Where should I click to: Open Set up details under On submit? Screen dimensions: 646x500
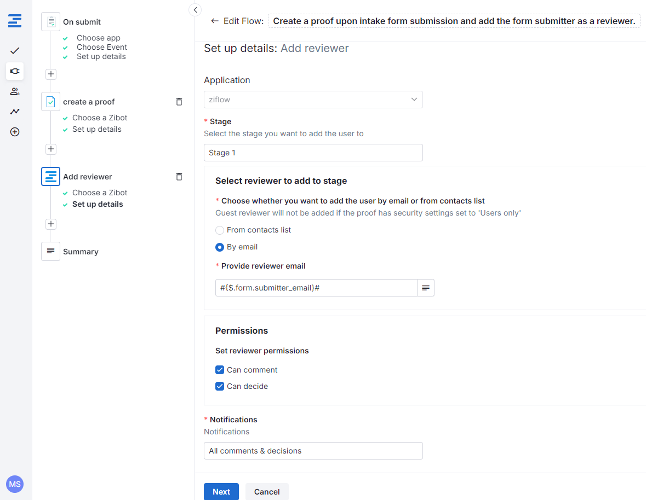coord(101,57)
